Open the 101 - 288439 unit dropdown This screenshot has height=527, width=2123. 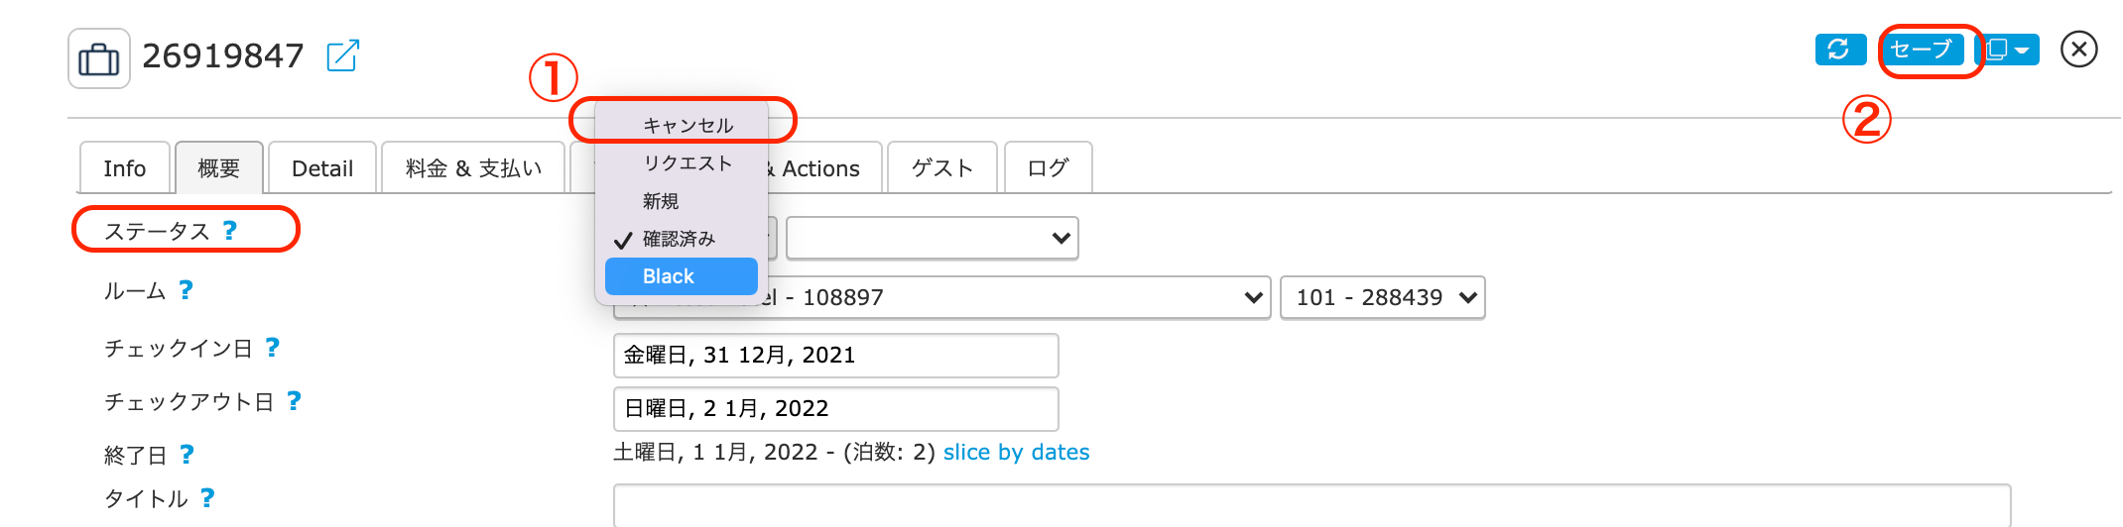[x=1383, y=297]
